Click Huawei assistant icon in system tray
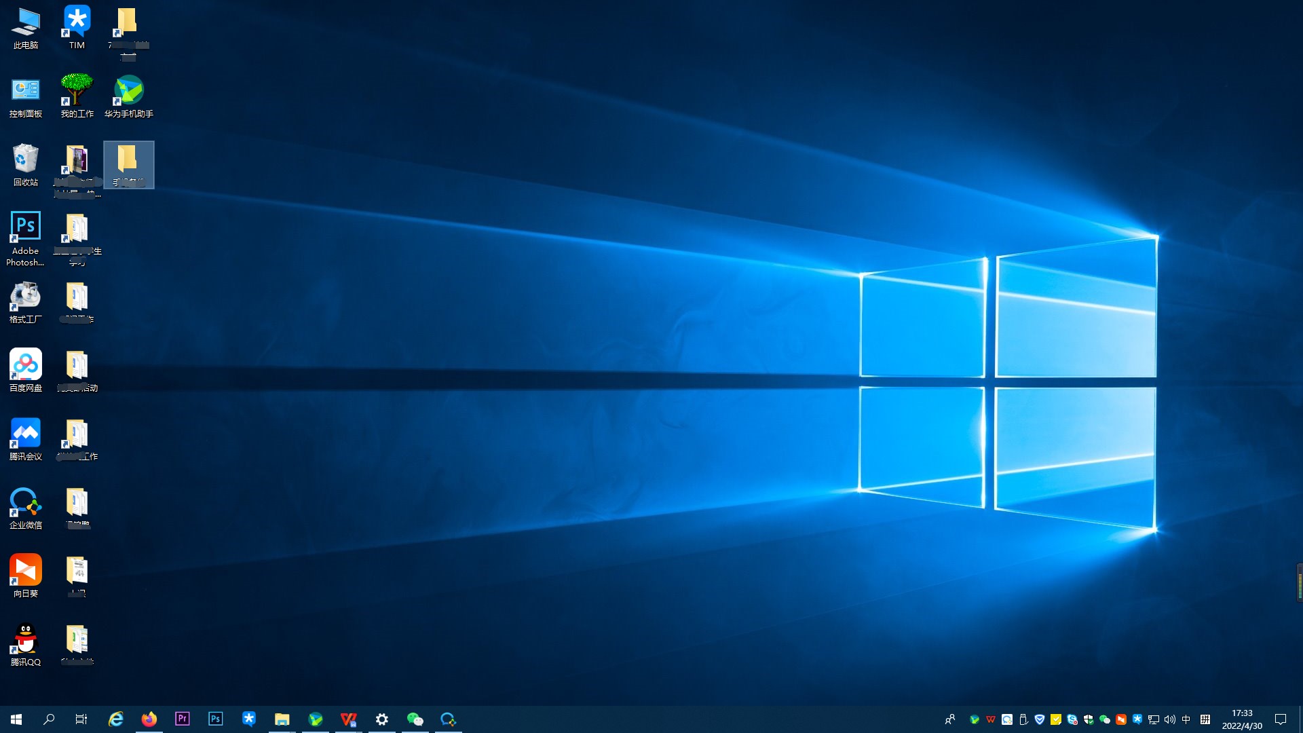 tap(975, 719)
